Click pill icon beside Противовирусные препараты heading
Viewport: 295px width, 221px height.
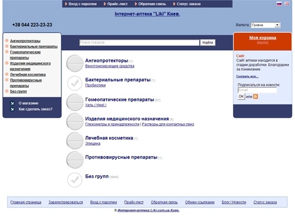75,160
